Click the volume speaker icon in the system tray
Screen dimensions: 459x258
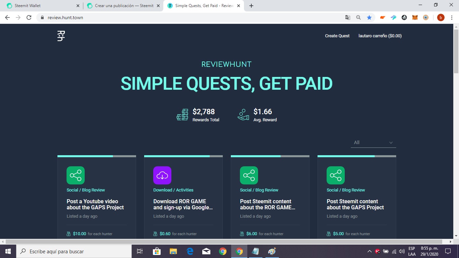(402, 251)
